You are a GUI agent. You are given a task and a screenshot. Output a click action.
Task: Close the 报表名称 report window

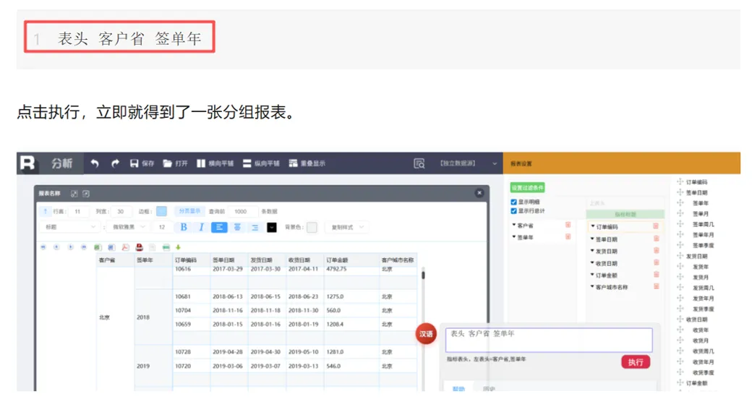tap(479, 193)
